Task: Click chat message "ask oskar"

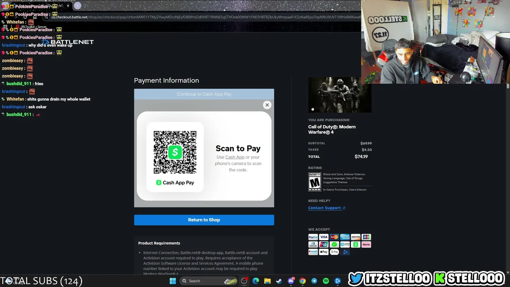Action: pyautogui.click(x=37, y=107)
